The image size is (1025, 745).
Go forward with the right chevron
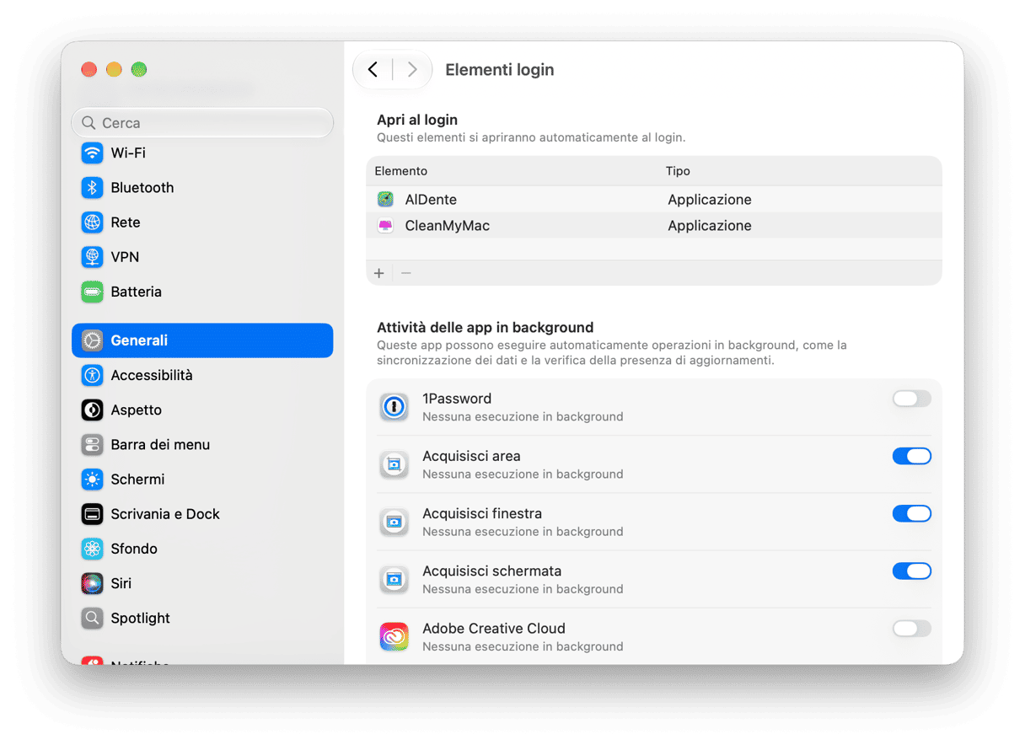pos(412,69)
